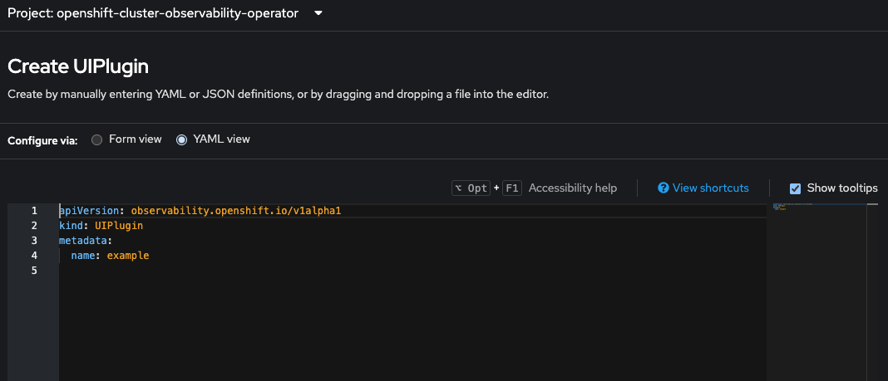Click the Opt key badge icon
Viewport: 888px width, 381px height.
tap(471, 188)
